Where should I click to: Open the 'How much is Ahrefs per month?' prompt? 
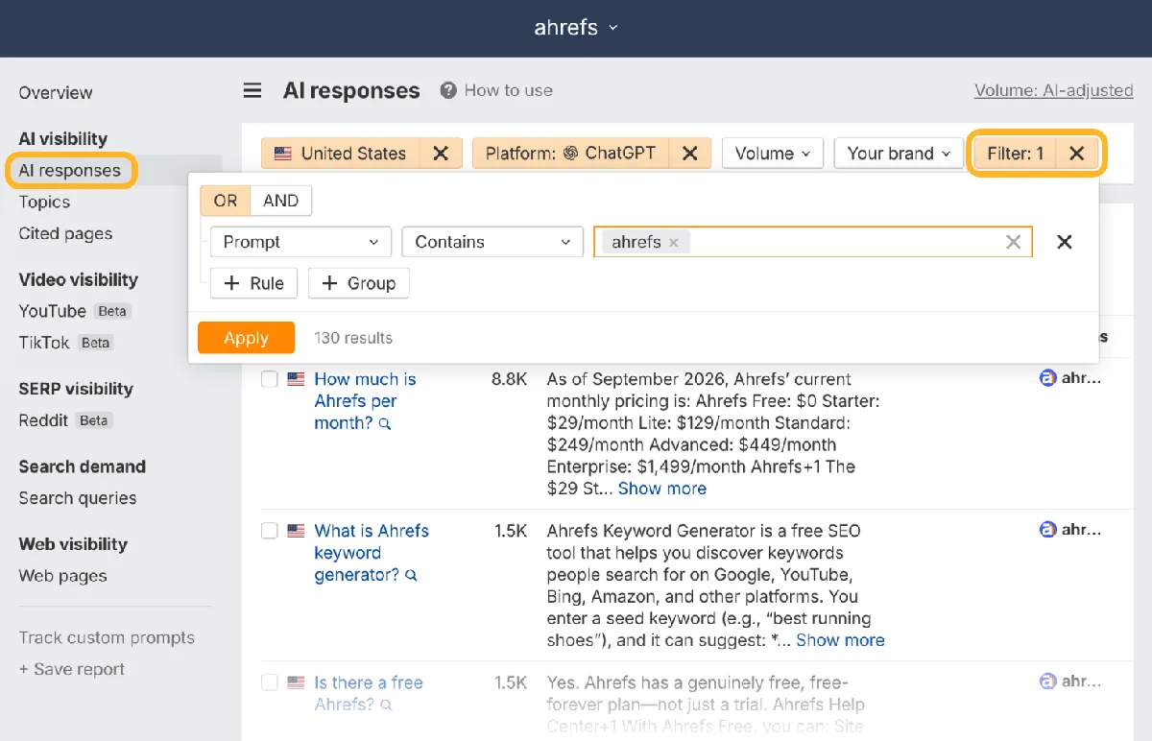365,401
